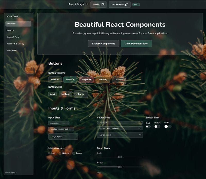
Task: Click the Negative variant button
Action: [86, 79]
